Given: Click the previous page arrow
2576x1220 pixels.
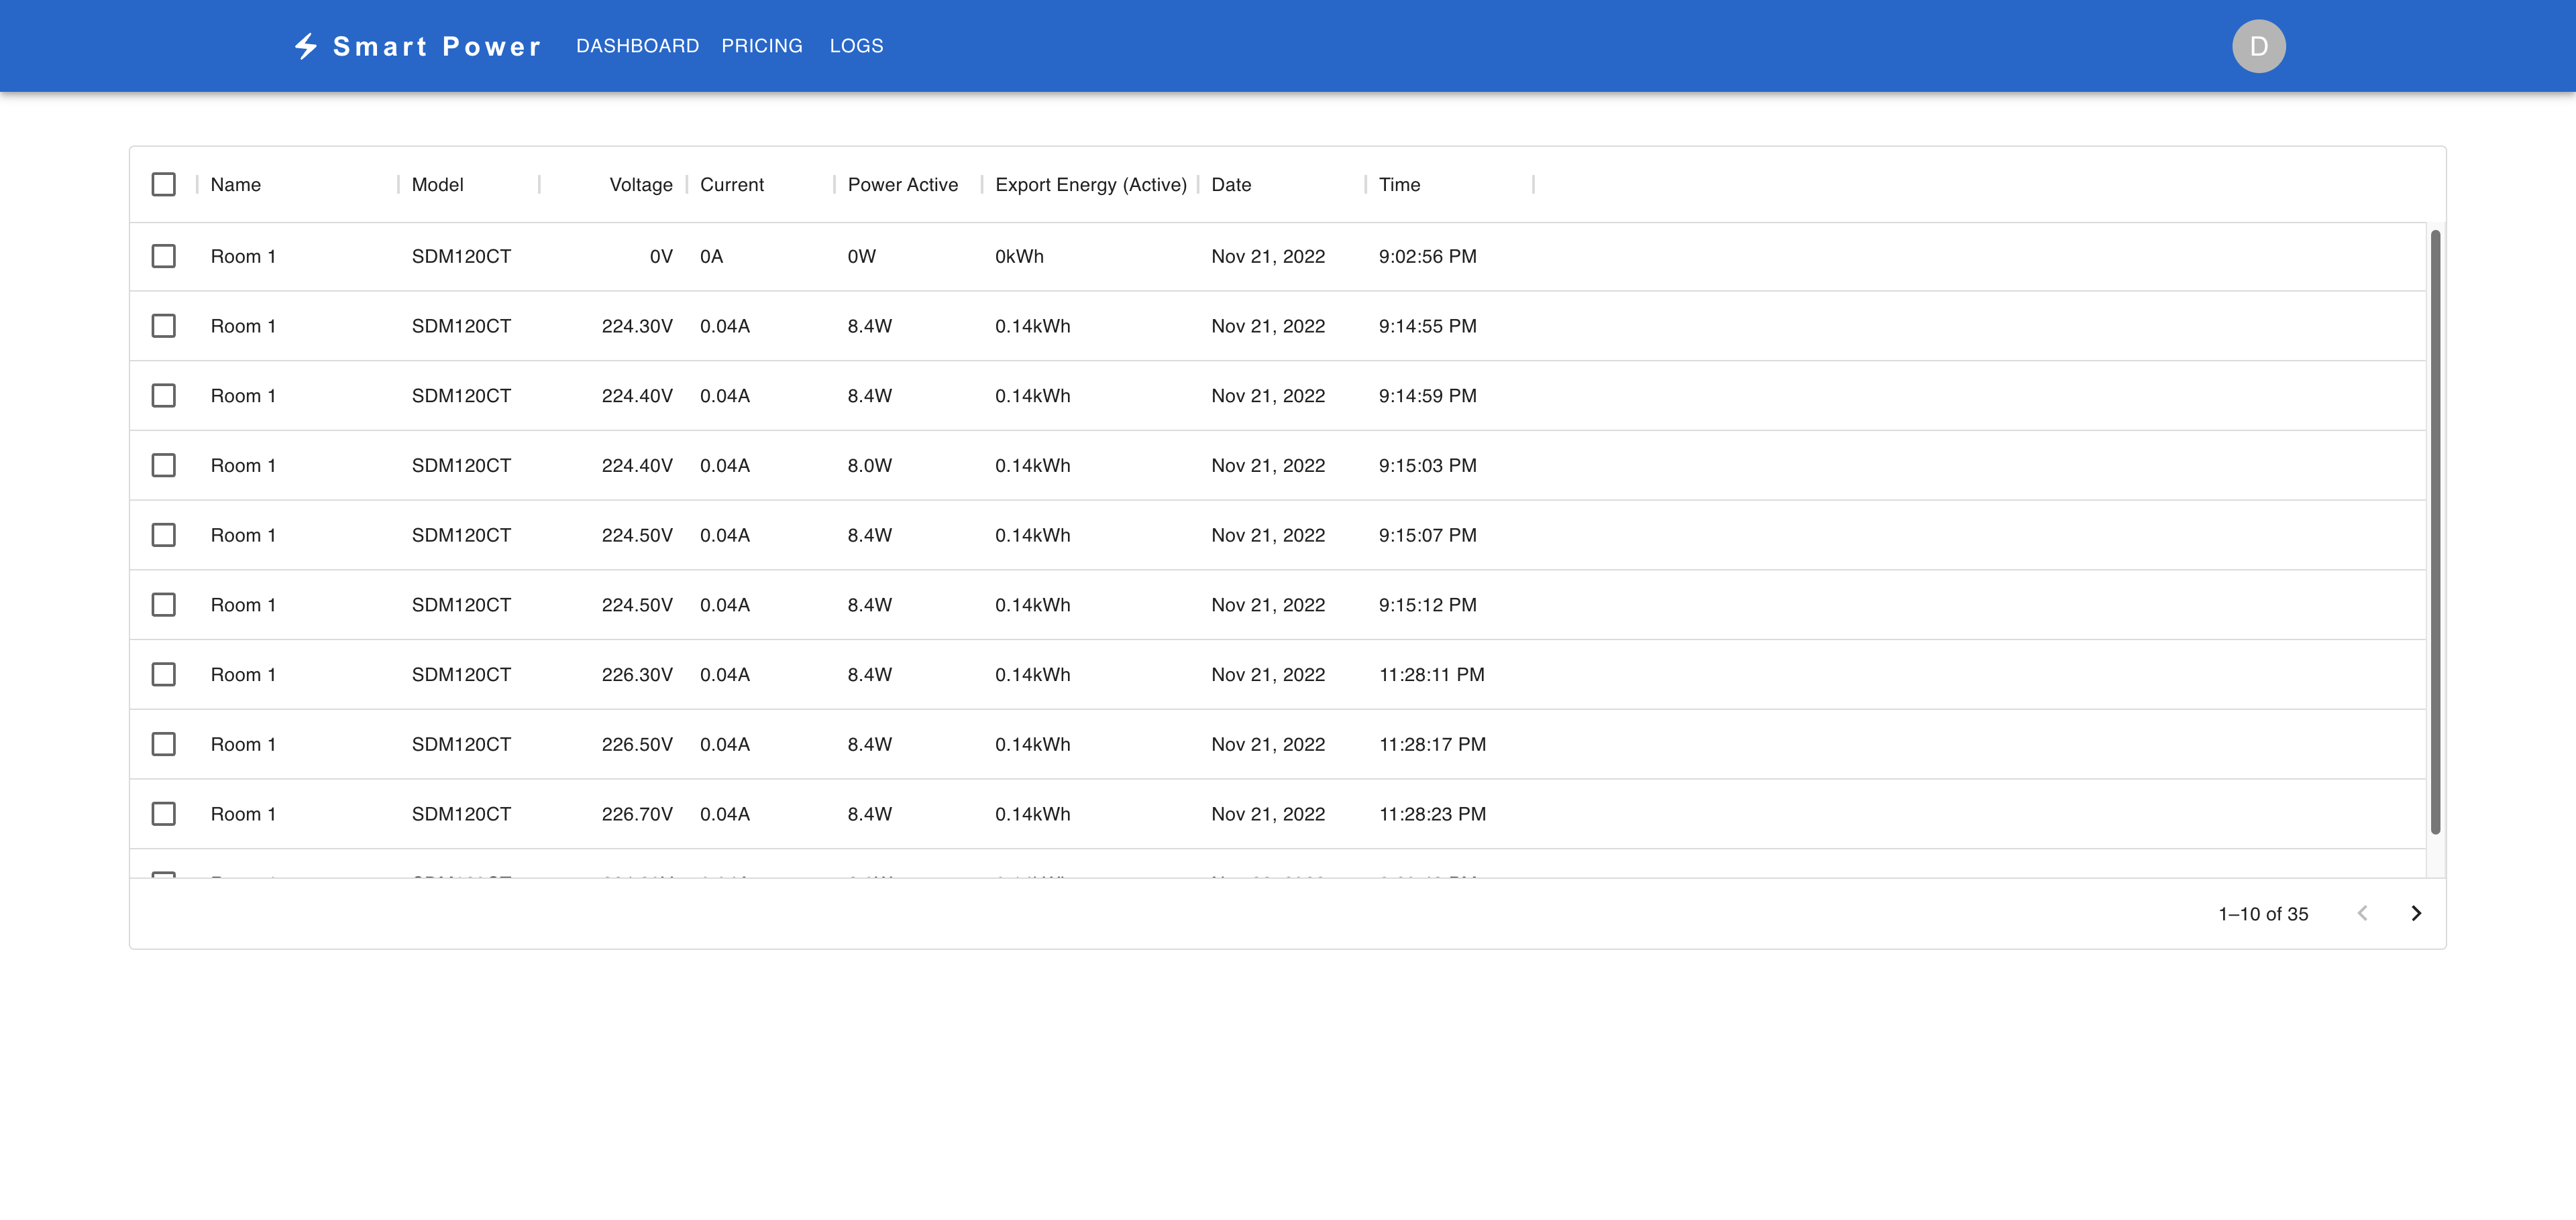Looking at the screenshot, I should click(x=2362, y=913).
